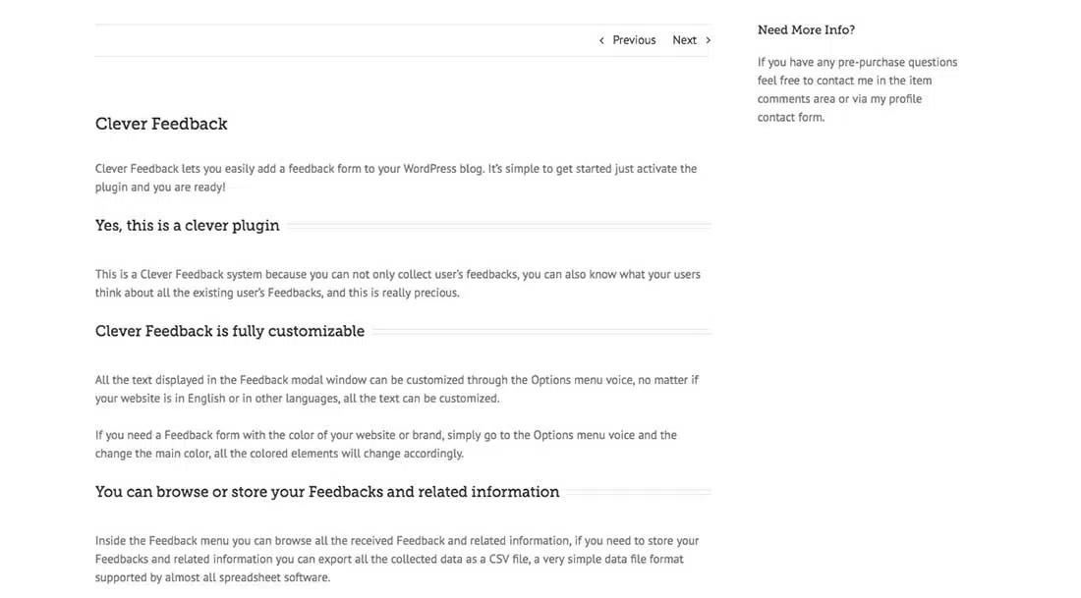Click the pre-purchase questions sidebar paragraph
1081x598 pixels.
[857, 89]
